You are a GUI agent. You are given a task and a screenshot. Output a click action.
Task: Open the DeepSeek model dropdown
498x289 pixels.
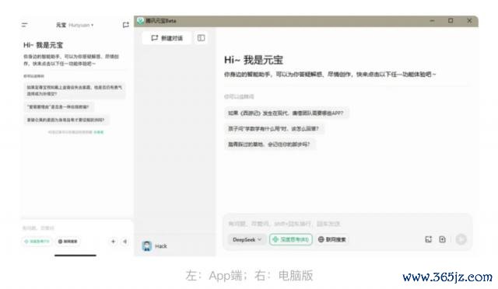point(247,239)
